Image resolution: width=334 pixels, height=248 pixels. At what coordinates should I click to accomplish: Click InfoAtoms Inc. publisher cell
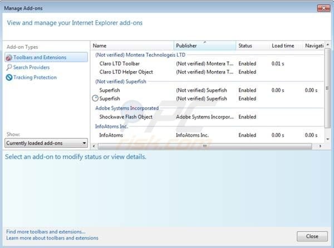point(192,135)
